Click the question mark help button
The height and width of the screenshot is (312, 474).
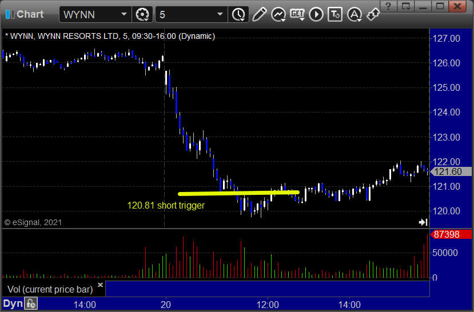(x=388, y=6)
